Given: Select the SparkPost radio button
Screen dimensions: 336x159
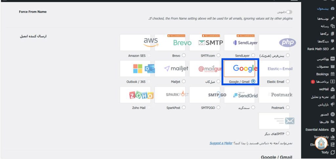Looking at the screenshot, I should coord(184,107).
